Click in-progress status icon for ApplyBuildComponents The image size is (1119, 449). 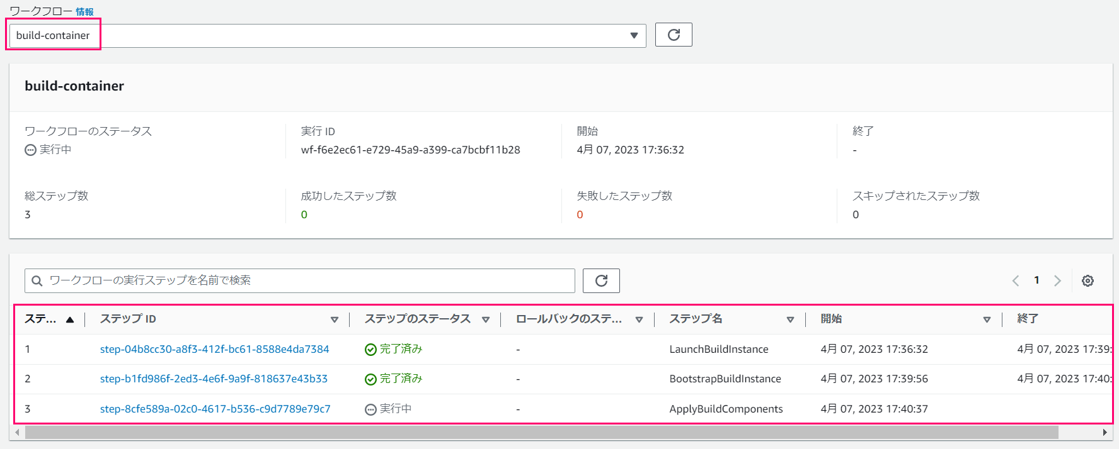coord(370,409)
